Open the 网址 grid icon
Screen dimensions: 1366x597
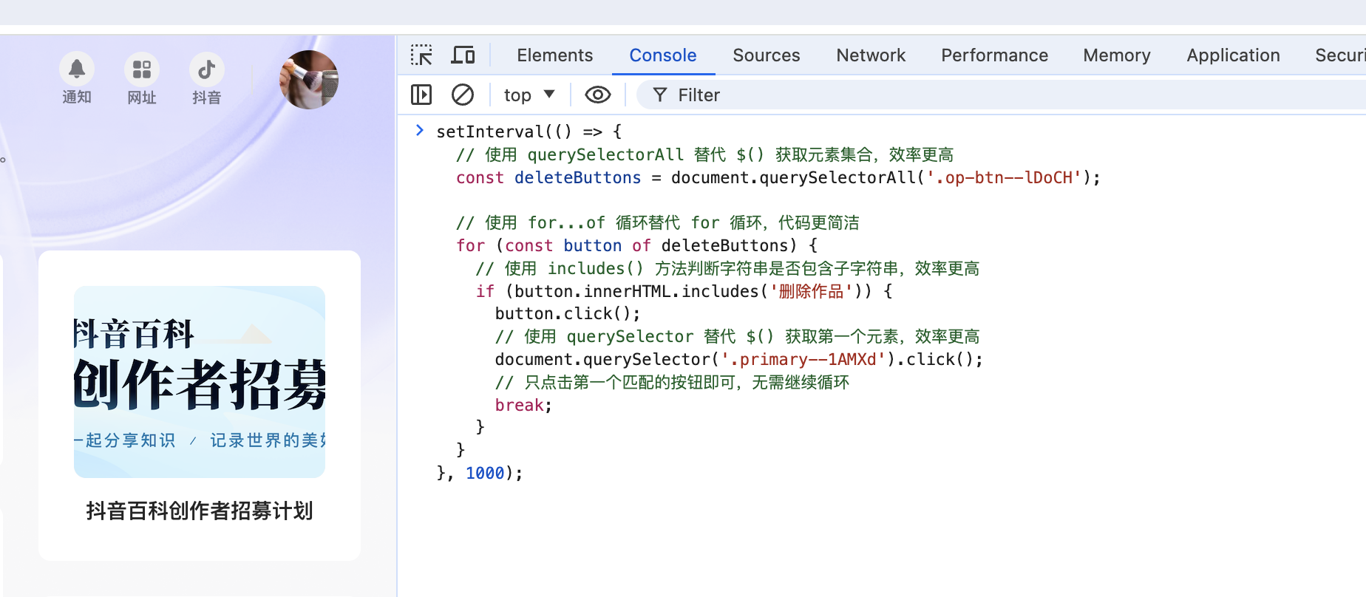tap(142, 69)
